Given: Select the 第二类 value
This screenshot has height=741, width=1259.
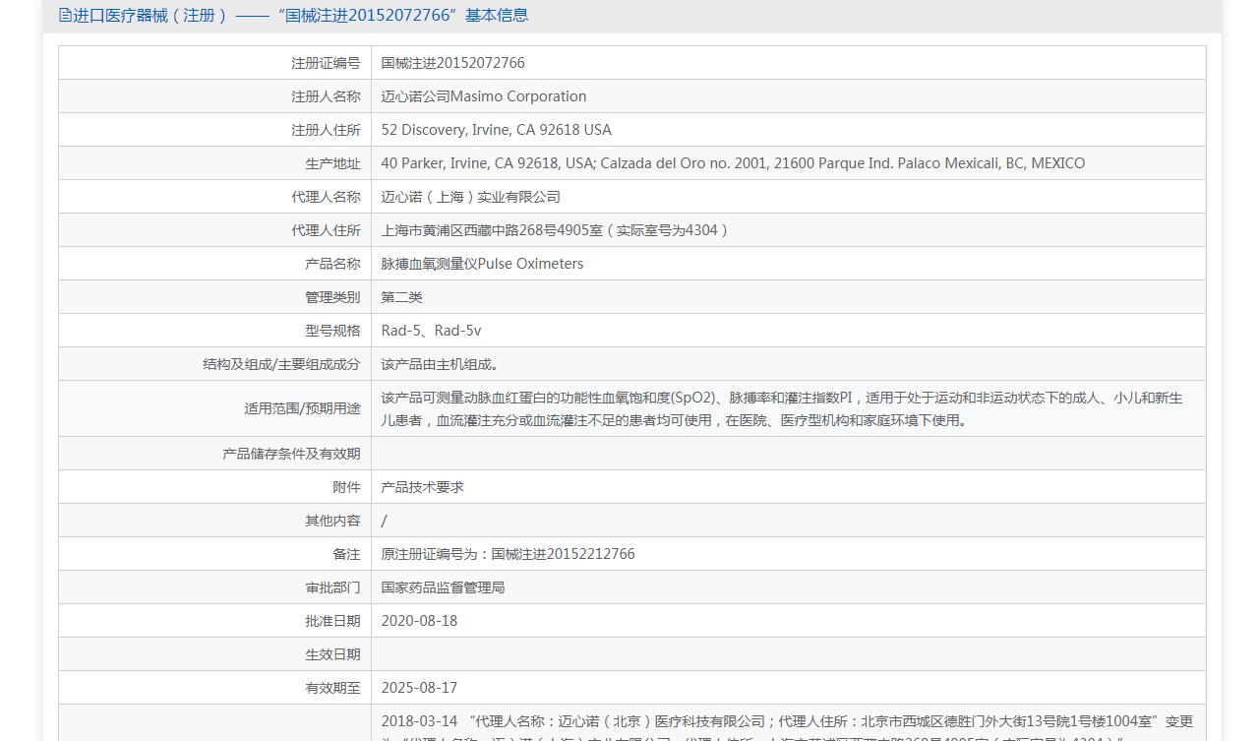Looking at the screenshot, I should click(402, 297).
